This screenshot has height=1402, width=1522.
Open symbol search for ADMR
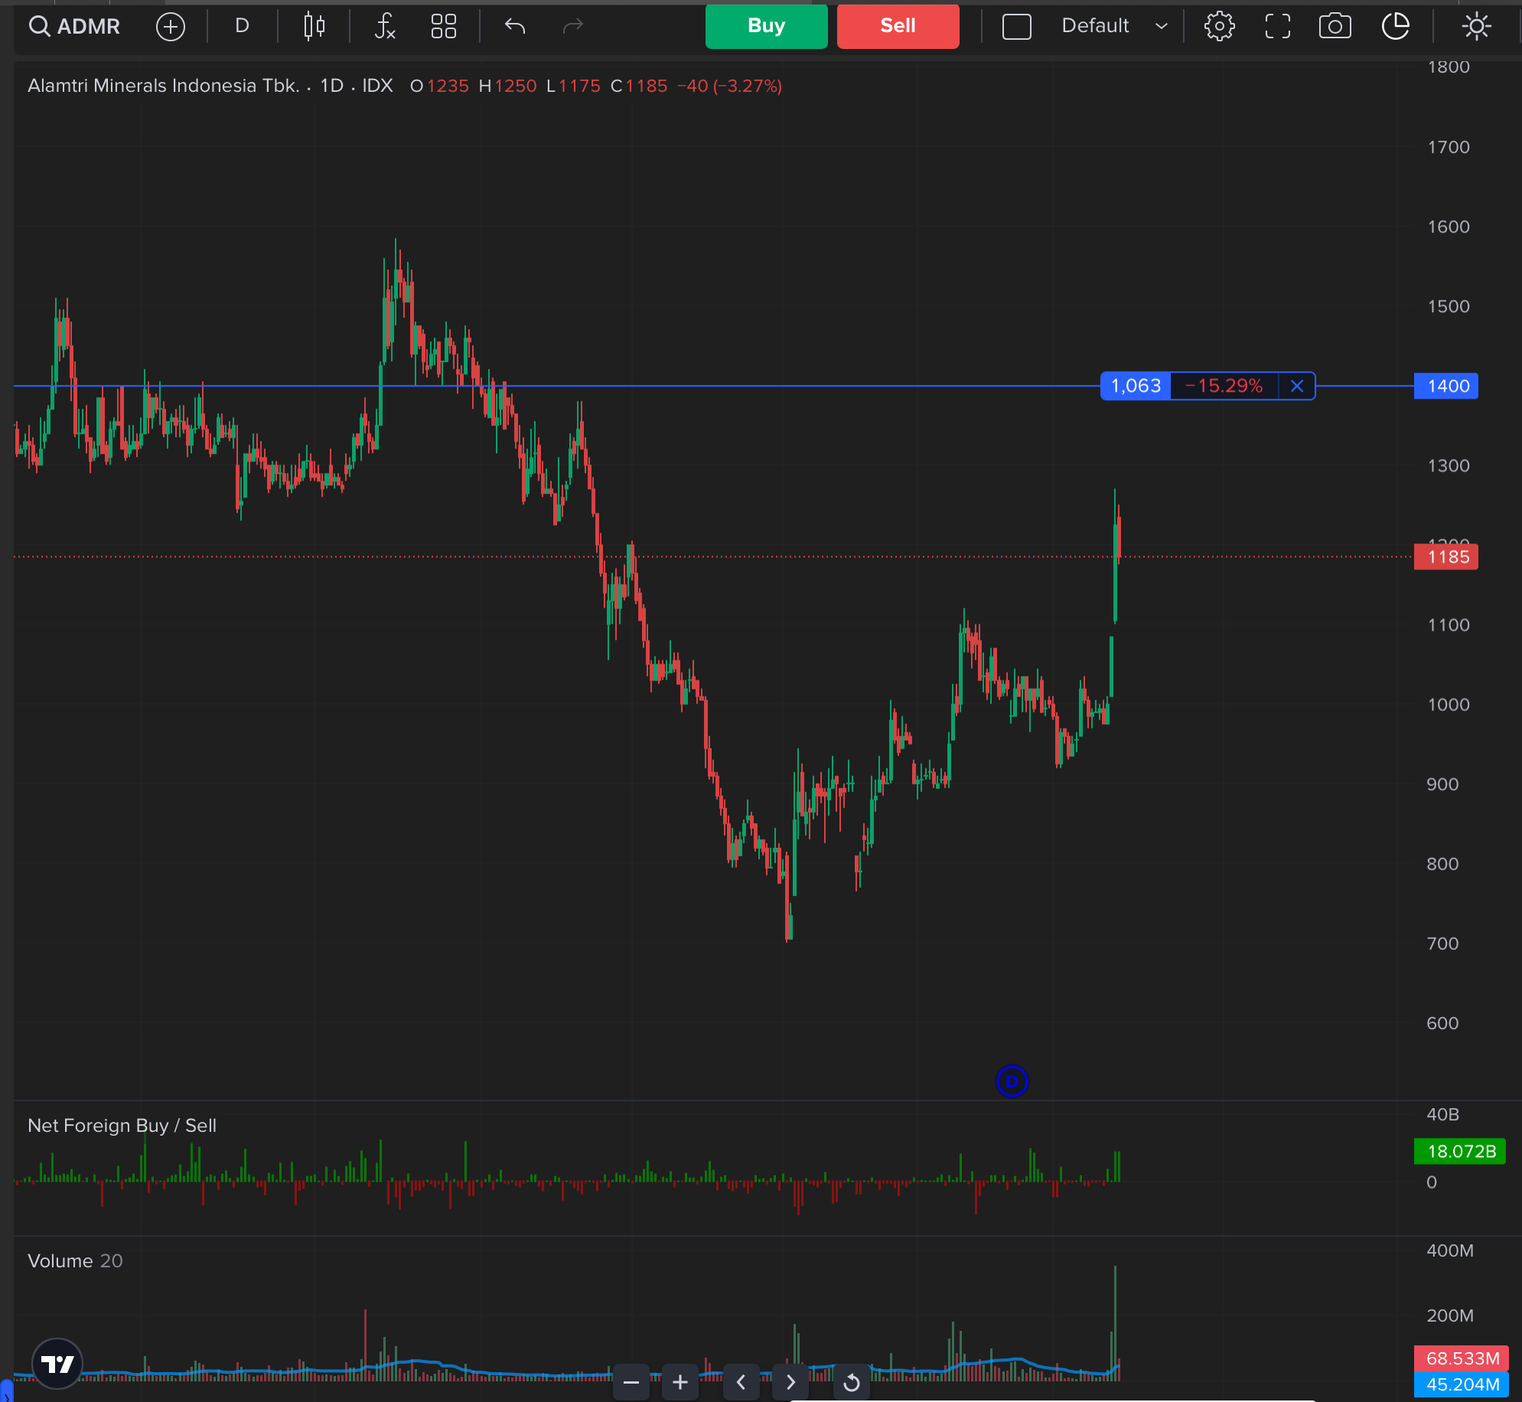click(x=74, y=27)
